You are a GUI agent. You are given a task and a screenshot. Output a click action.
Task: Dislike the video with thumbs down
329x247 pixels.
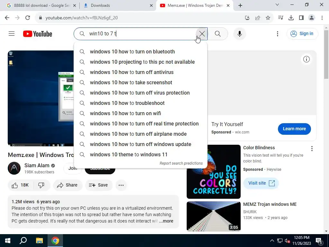[x=41, y=185]
